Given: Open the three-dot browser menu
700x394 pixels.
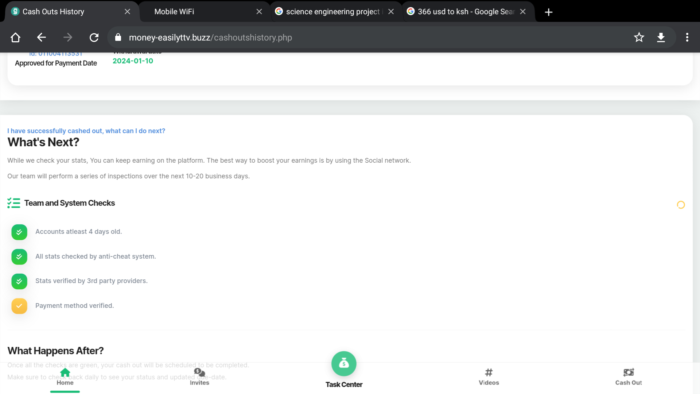Looking at the screenshot, I should click(x=687, y=37).
